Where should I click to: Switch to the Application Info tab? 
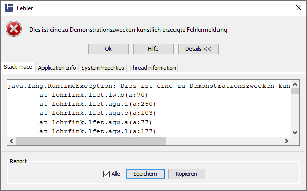coord(57,68)
